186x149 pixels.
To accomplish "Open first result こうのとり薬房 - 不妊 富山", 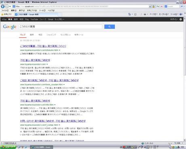I will [x=43, y=46].
